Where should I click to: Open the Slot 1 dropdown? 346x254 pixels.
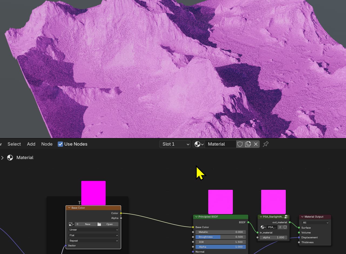[x=175, y=144]
